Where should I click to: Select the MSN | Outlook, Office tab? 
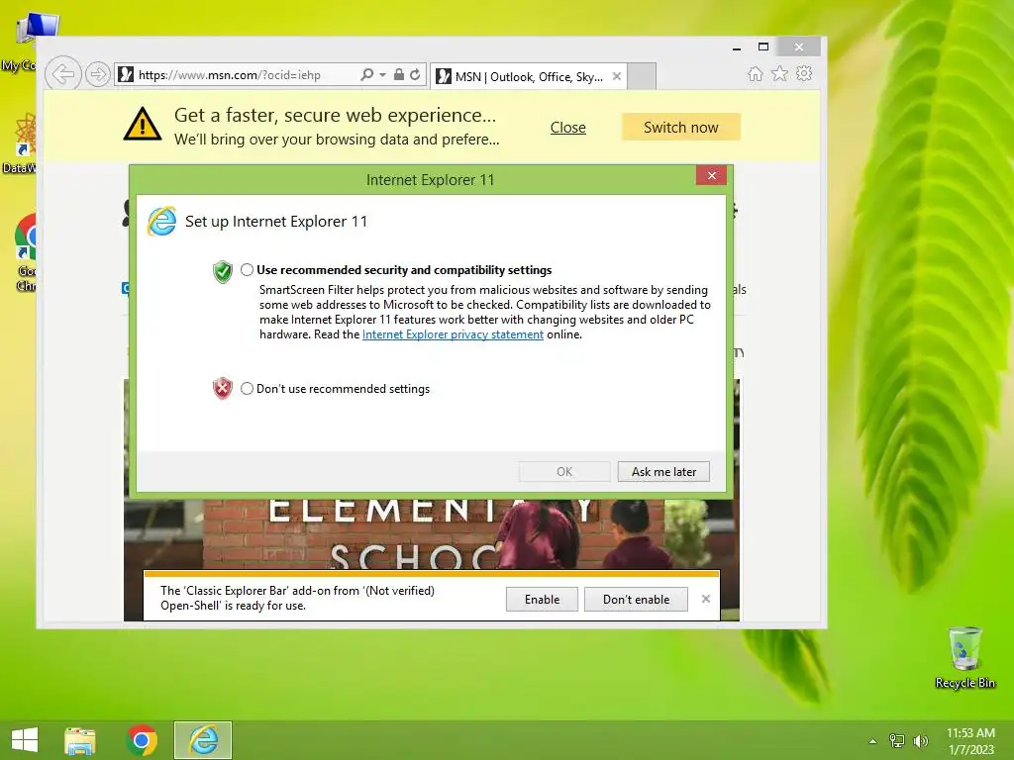click(x=528, y=76)
